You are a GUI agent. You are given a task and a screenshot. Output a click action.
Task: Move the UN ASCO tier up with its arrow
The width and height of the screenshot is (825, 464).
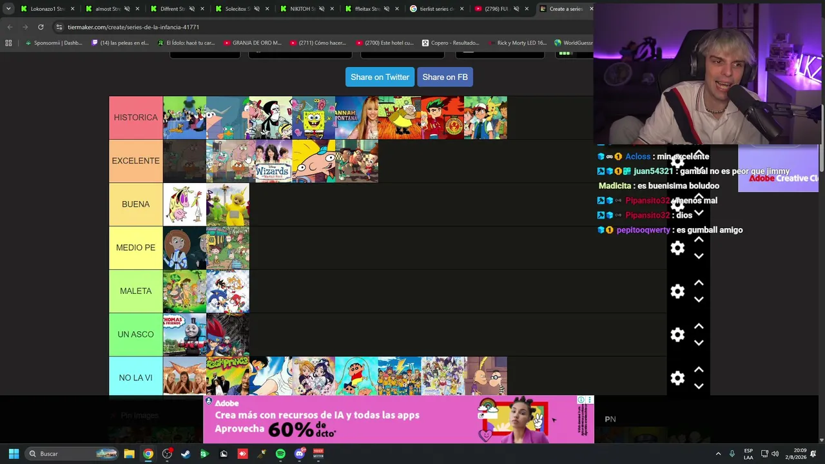[699, 326]
